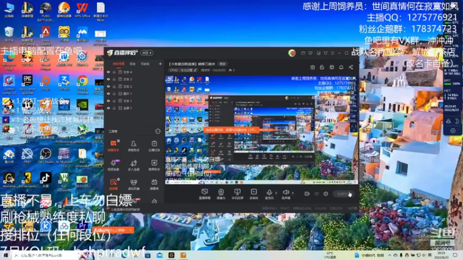Click the taskbar search box
The height and width of the screenshot is (260, 463).
(46, 255)
